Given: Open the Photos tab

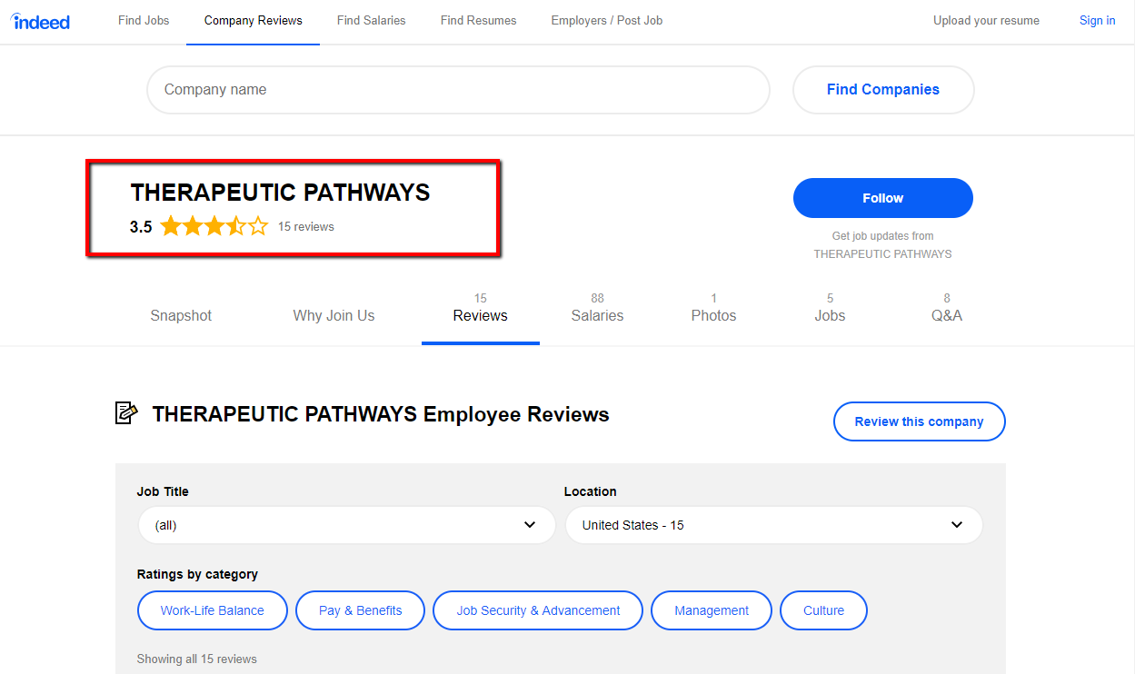Looking at the screenshot, I should point(713,308).
